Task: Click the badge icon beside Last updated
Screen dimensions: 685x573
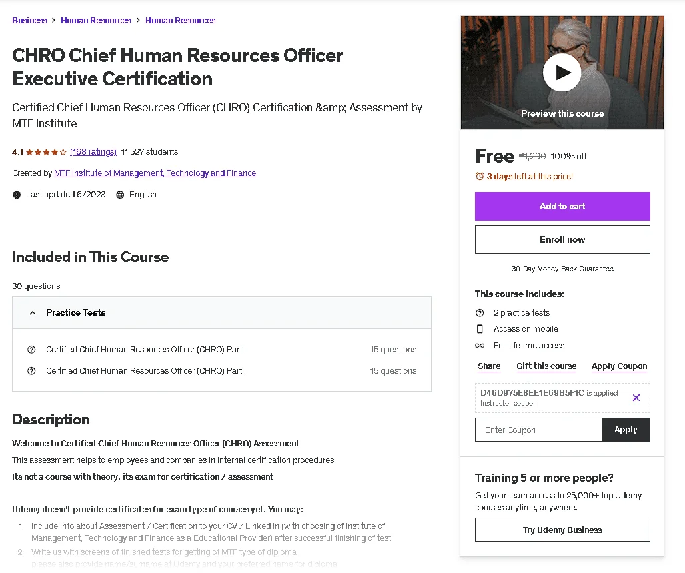Action: pyautogui.click(x=17, y=195)
